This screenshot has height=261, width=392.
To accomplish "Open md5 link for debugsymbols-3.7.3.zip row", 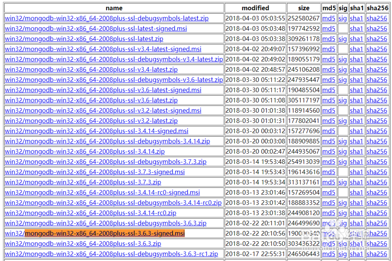I will pyautogui.click(x=328, y=162).
